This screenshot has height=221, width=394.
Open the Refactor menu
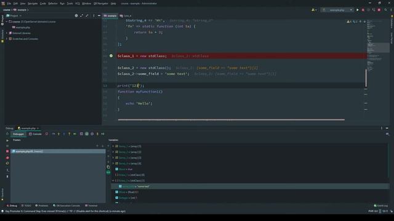pyautogui.click(x=53, y=4)
